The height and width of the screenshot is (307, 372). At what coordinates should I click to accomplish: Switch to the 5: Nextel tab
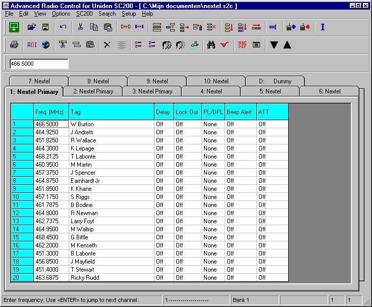pyautogui.click(x=270, y=91)
